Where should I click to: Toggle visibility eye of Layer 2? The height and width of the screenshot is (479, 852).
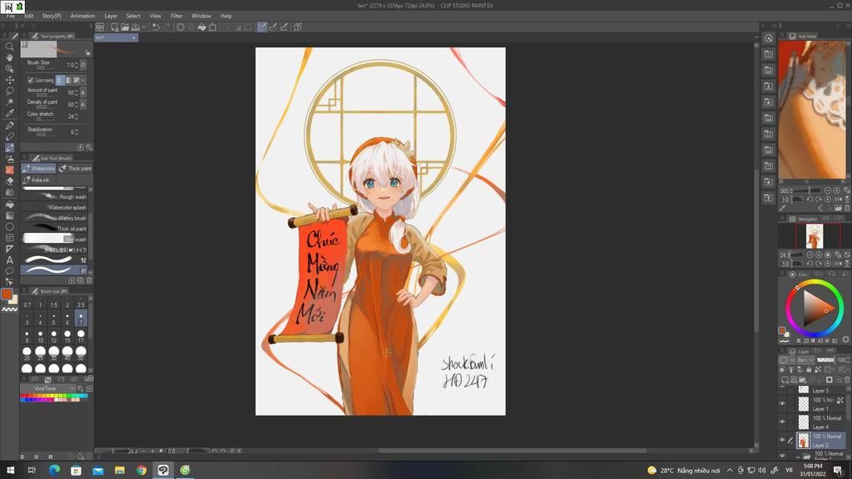tap(782, 440)
